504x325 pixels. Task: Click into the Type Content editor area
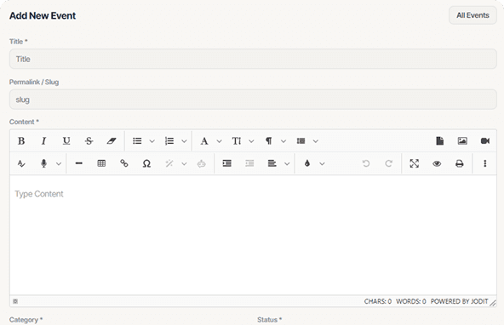coord(253,235)
